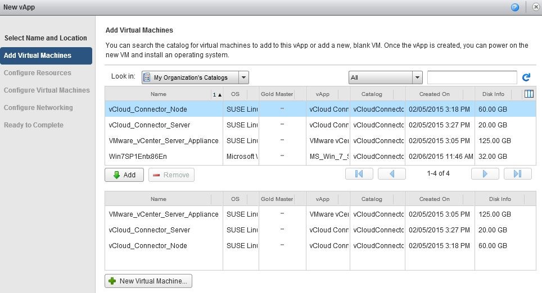Click the Microsoft OS cell
The width and height of the screenshot is (542, 293).
[x=241, y=157]
